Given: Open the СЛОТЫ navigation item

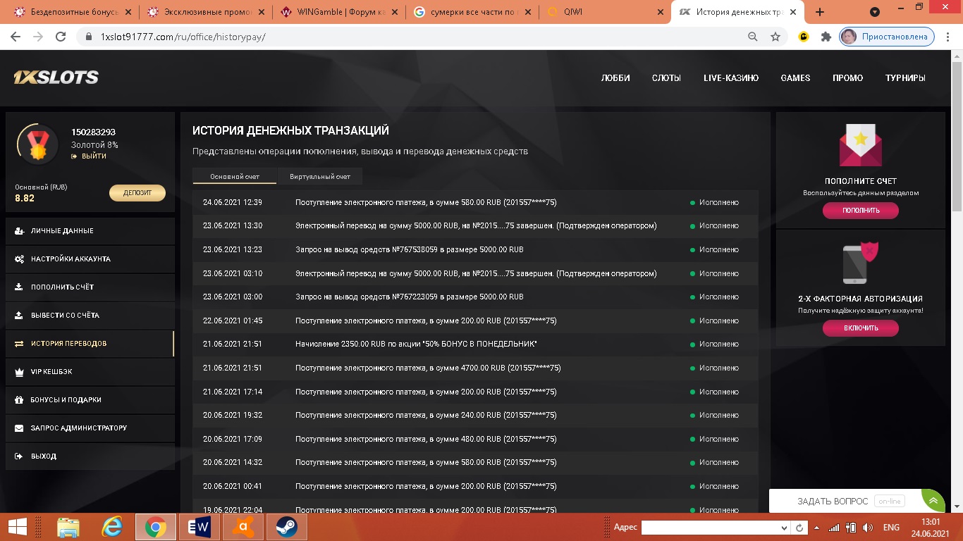Looking at the screenshot, I should (666, 78).
